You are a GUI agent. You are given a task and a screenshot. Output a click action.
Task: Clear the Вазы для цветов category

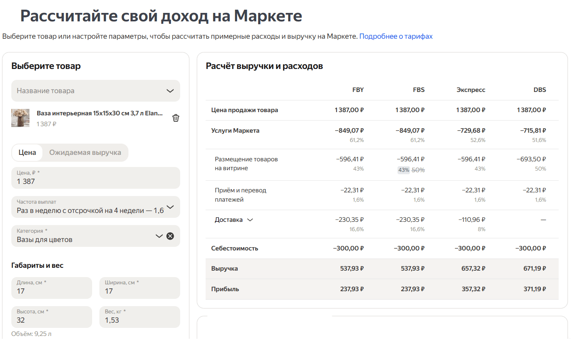click(170, 236)
